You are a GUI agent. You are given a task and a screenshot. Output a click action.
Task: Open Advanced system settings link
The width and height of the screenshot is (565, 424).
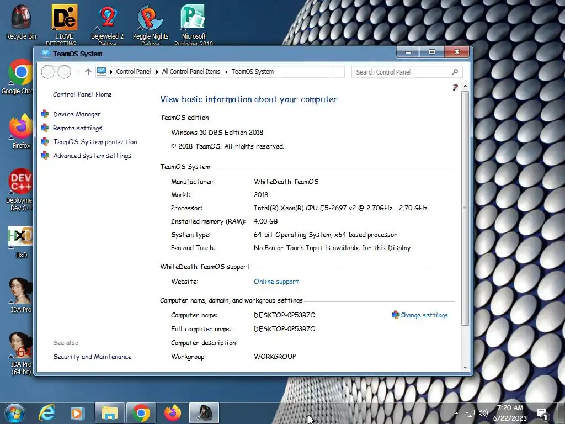(x=92, y=156)
